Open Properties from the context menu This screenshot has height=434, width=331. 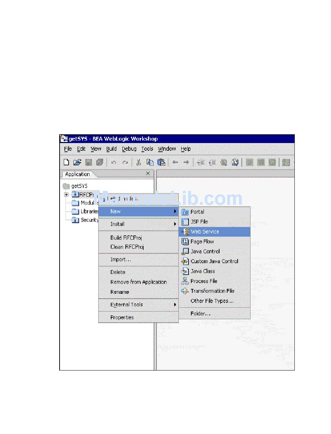pos(138,317)
